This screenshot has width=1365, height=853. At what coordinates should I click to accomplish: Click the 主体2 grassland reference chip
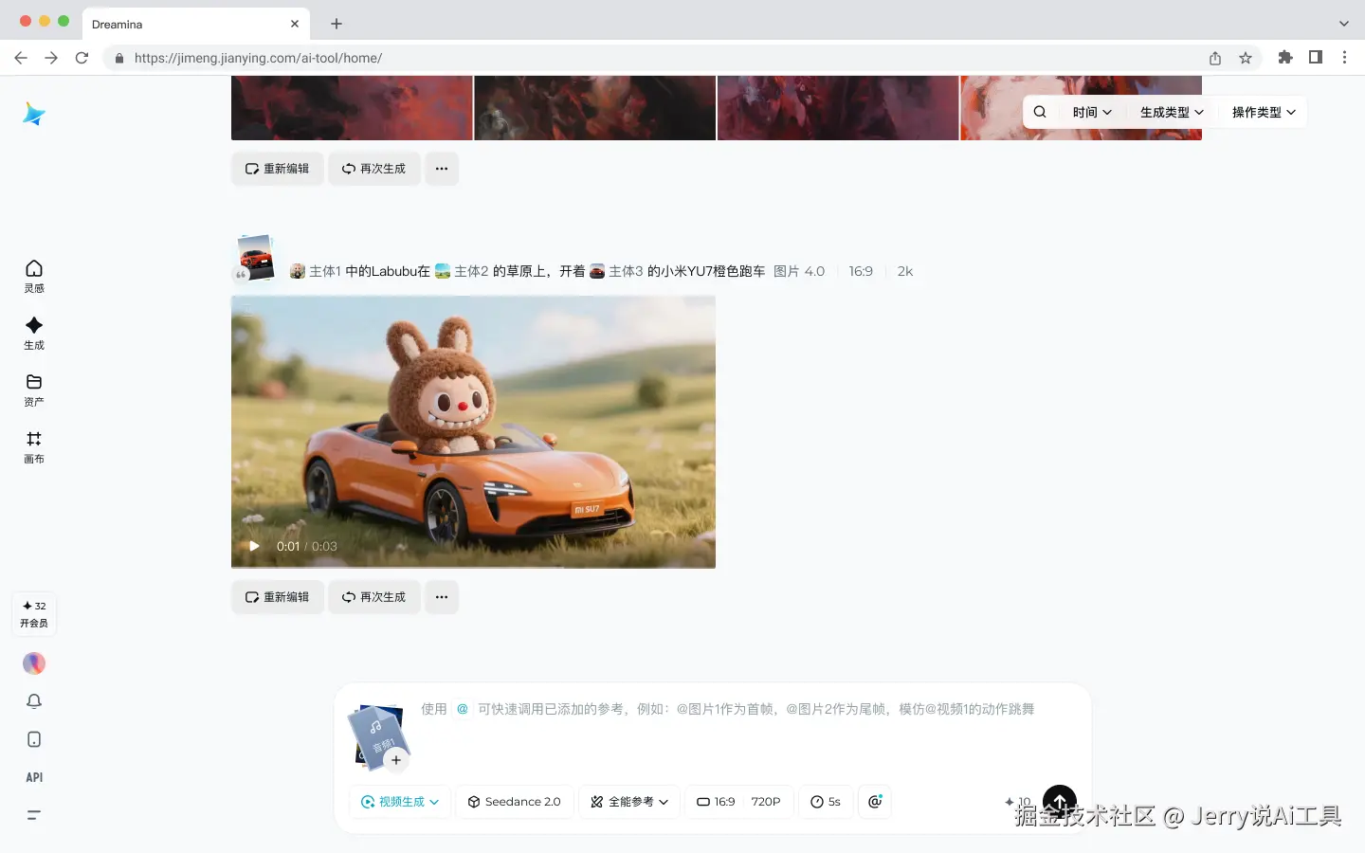point(462,271)
